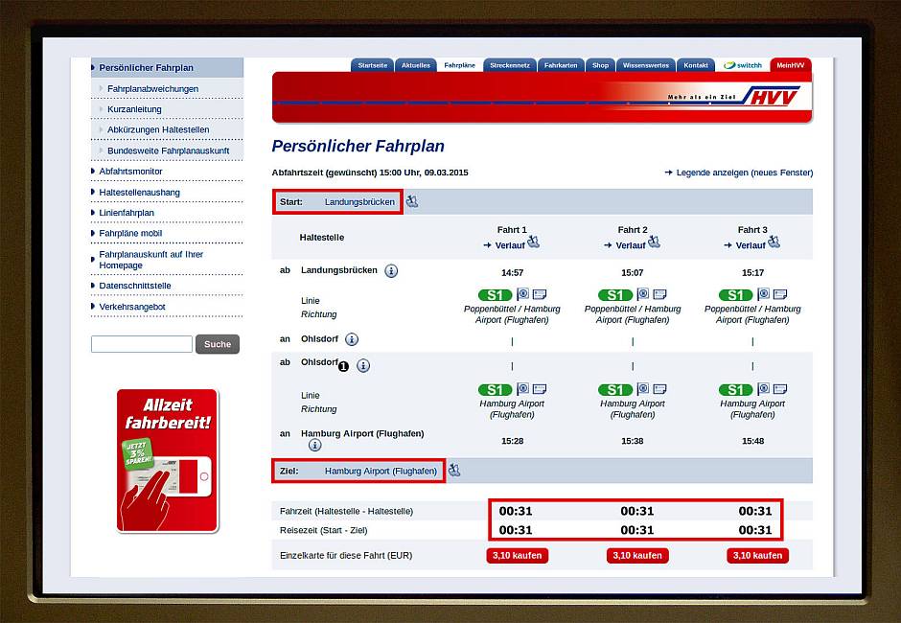
Task: Open the Fahrkarten tab
Action: 560,65
